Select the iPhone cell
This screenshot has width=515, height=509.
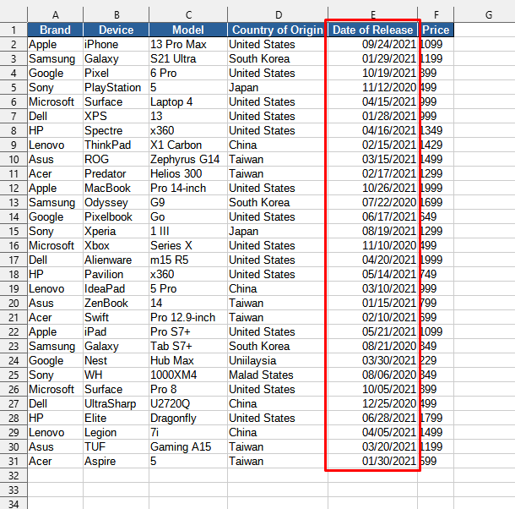tap(116, 44)
